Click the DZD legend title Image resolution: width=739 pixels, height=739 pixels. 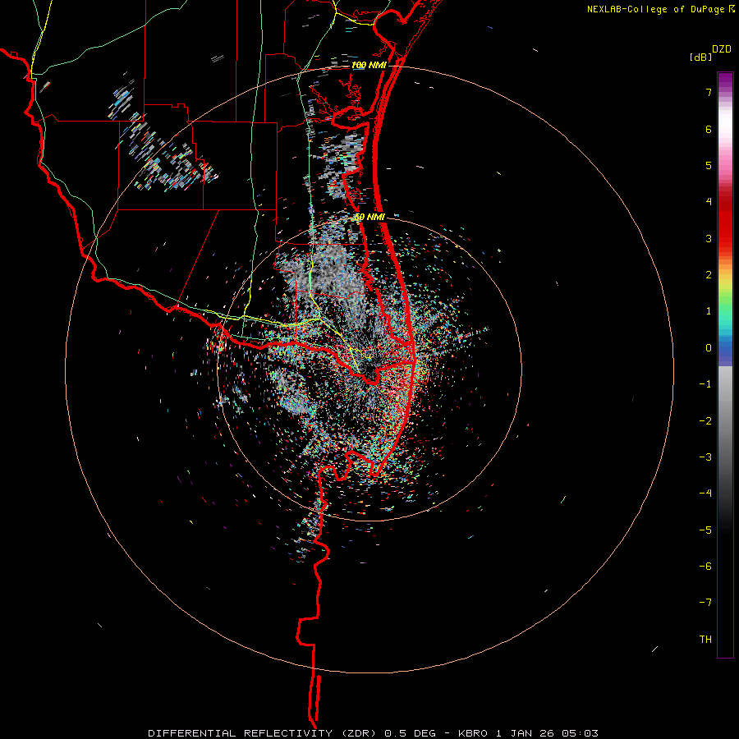coord(722,49)
